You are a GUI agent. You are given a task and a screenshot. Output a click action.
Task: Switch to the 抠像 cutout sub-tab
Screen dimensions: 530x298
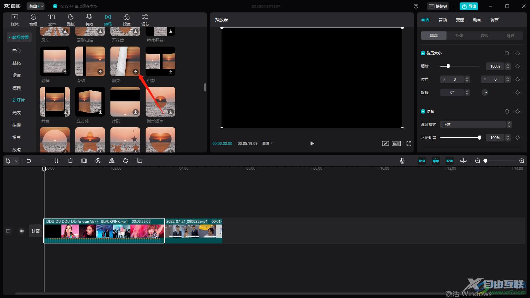pos(459,36)
